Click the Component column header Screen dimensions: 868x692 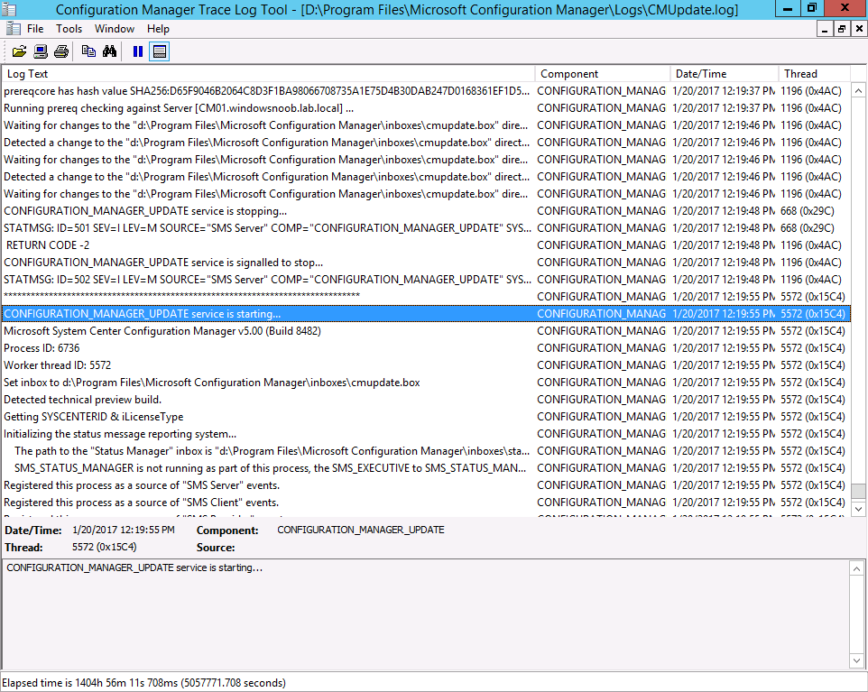(603, 74)
